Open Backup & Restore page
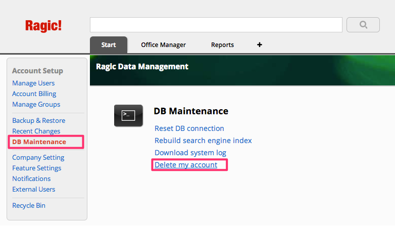The image size is (395, 226). click(39, 120)
